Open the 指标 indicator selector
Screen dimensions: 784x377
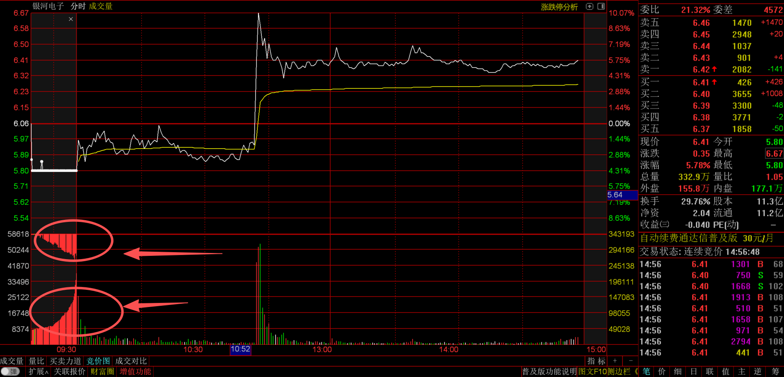tap(596, 361)
